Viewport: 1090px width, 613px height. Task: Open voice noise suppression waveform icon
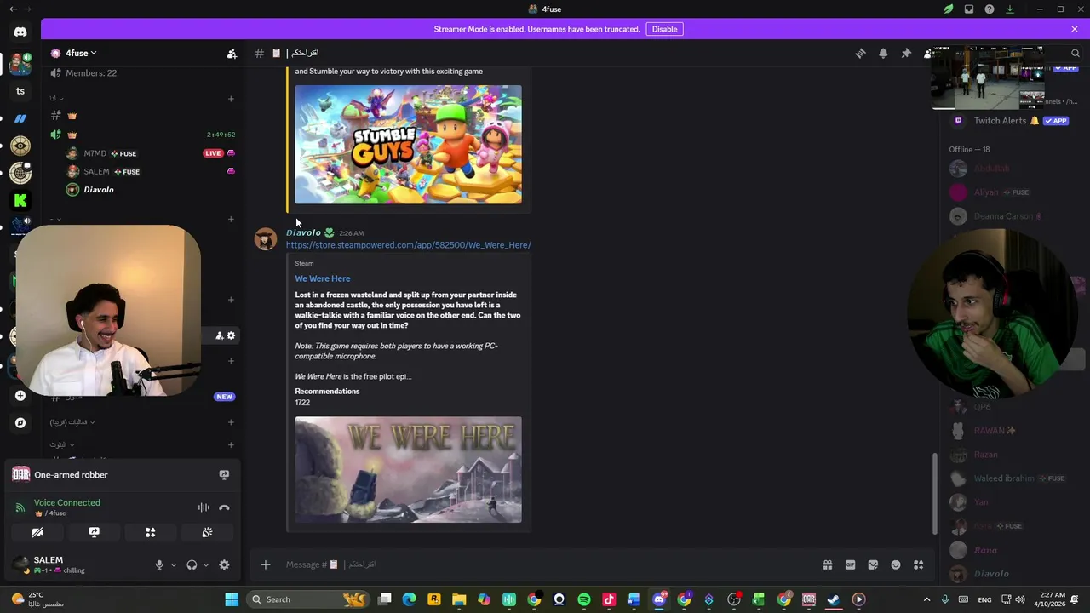pos(204,507)
